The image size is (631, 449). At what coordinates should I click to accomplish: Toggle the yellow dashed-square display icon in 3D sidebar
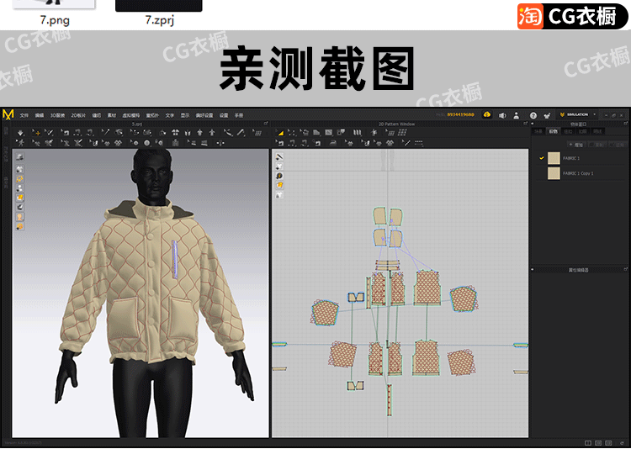click(x=19, y=178)
